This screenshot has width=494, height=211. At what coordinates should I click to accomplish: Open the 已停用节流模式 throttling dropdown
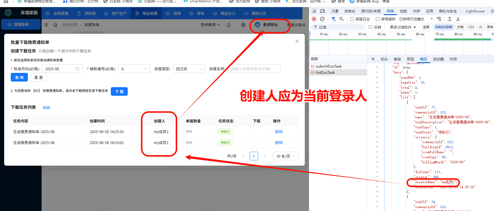(x=416, y=19)
